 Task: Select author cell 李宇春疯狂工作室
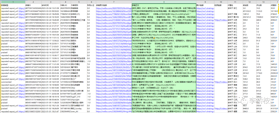pyautogui.click(x=79, y=20)
